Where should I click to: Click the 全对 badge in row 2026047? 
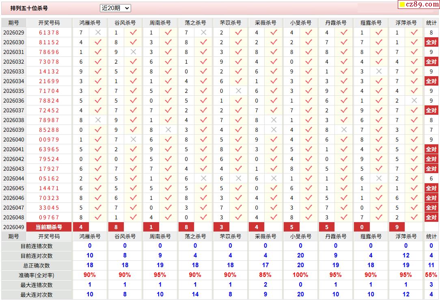click(431, 208)
